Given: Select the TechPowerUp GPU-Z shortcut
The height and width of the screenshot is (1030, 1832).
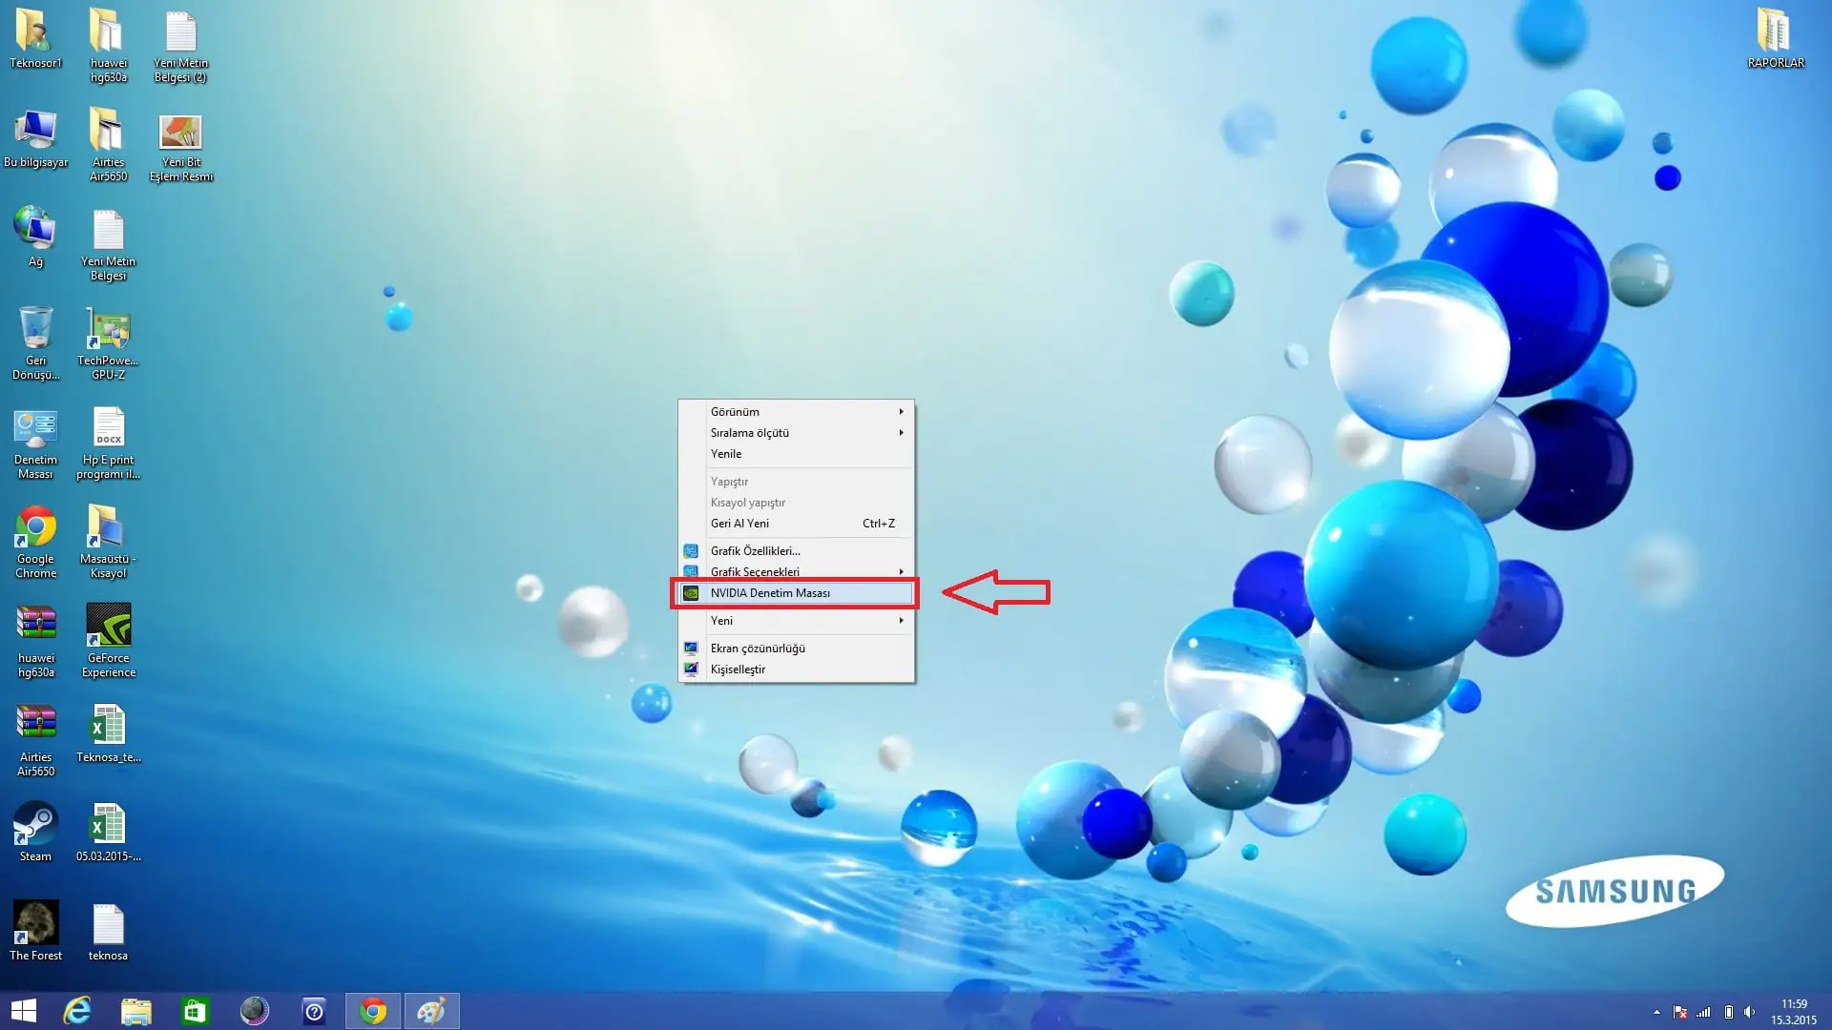Looking at the screenshot, I should 108,330.
